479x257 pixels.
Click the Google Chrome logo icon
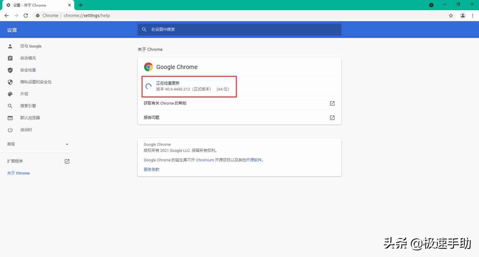point(148,67)
